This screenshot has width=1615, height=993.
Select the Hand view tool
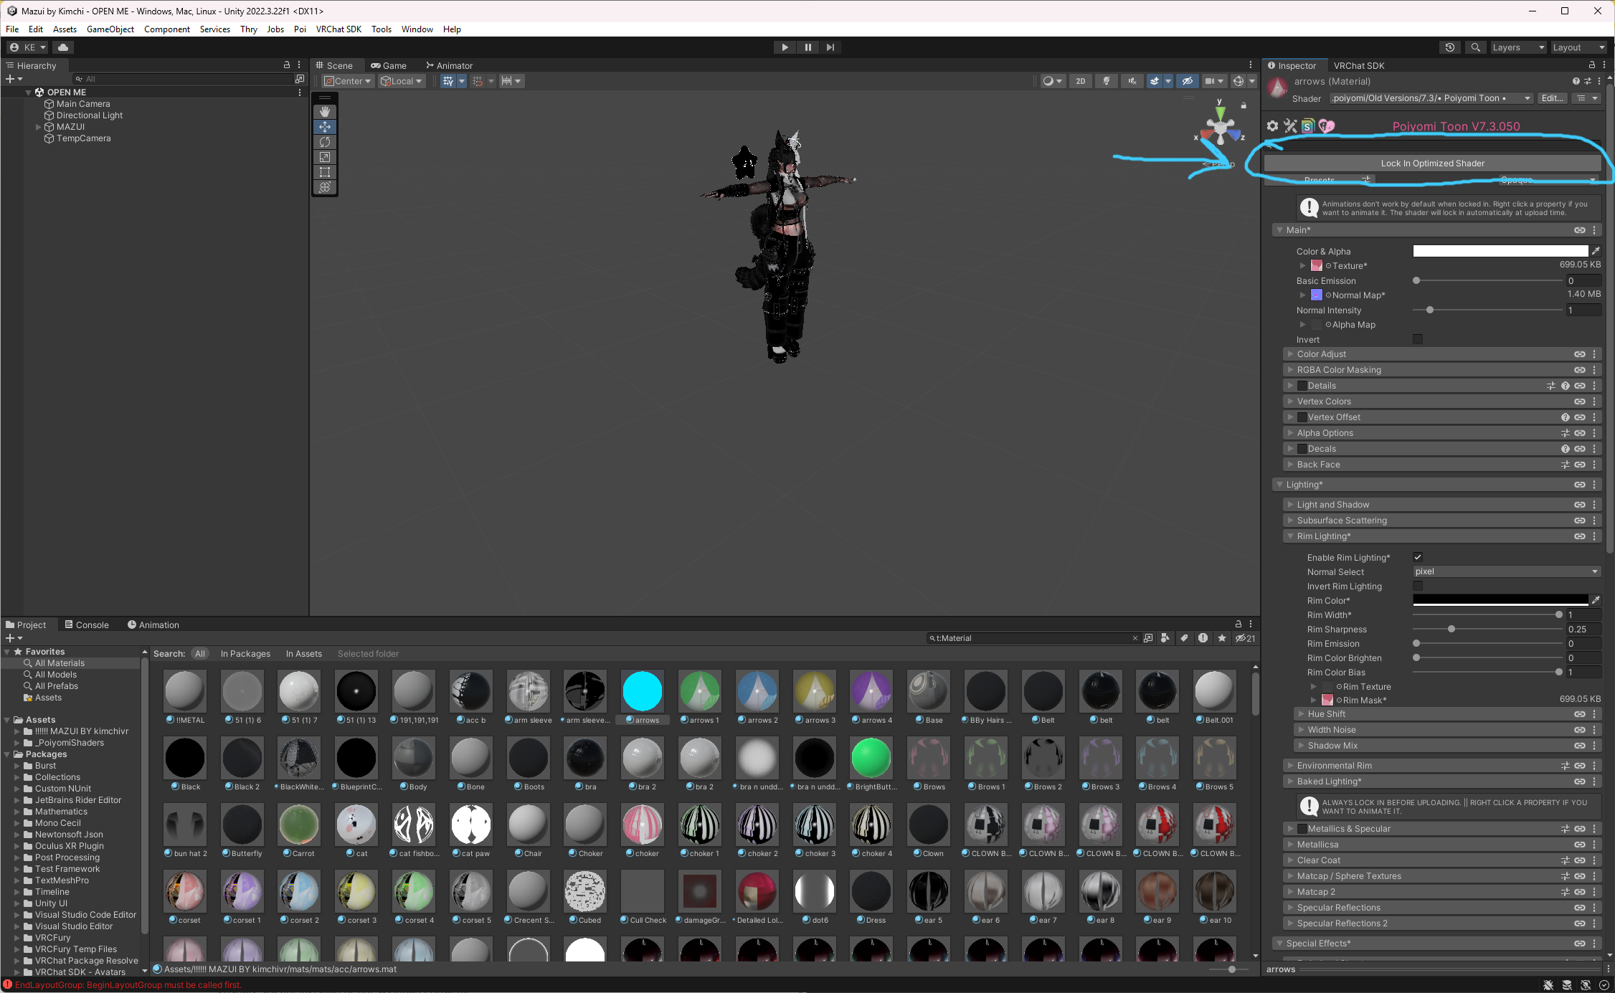325,112
